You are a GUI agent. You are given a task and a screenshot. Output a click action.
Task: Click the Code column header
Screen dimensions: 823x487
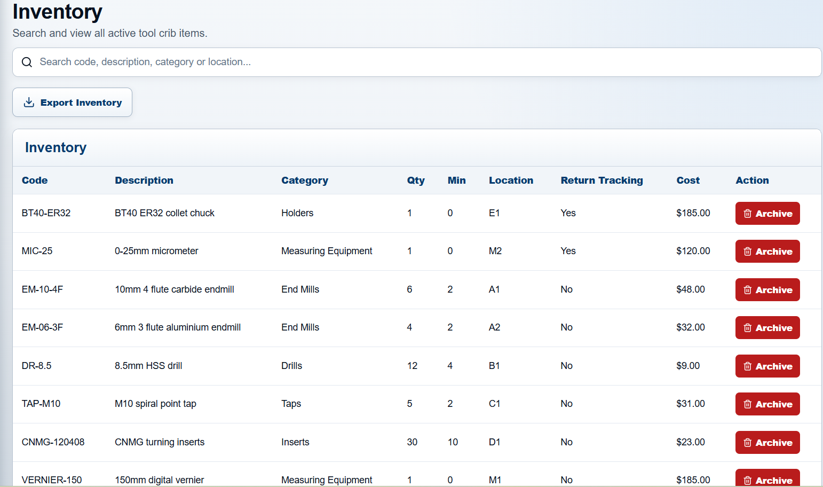(35, 180)
